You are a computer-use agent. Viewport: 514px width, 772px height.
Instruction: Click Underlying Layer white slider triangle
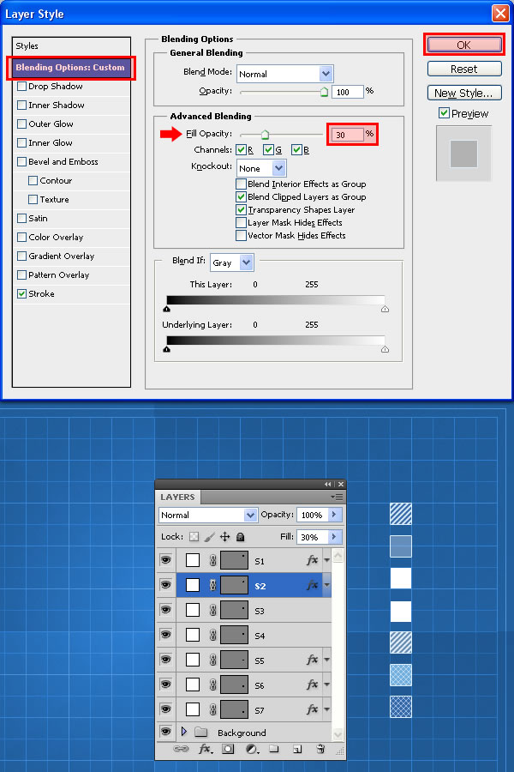(x=385, y=349)
